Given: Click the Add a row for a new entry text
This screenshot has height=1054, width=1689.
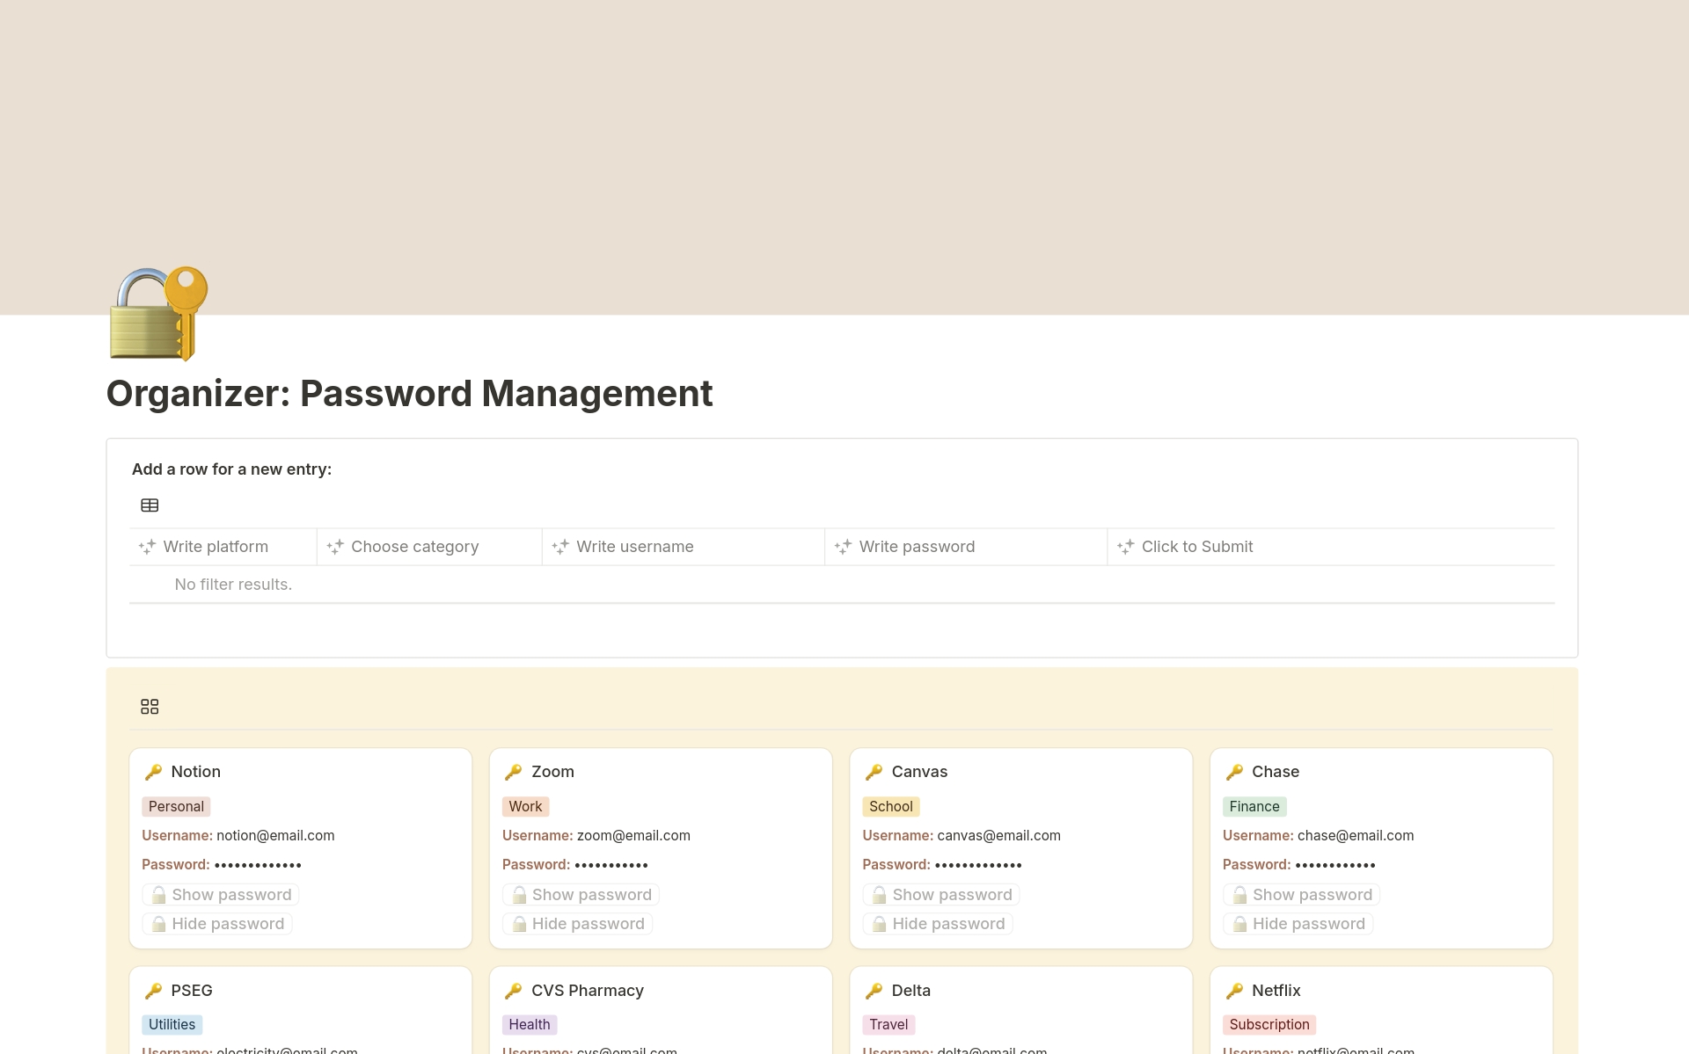Looking at the screenshot, I should [231, 469].
